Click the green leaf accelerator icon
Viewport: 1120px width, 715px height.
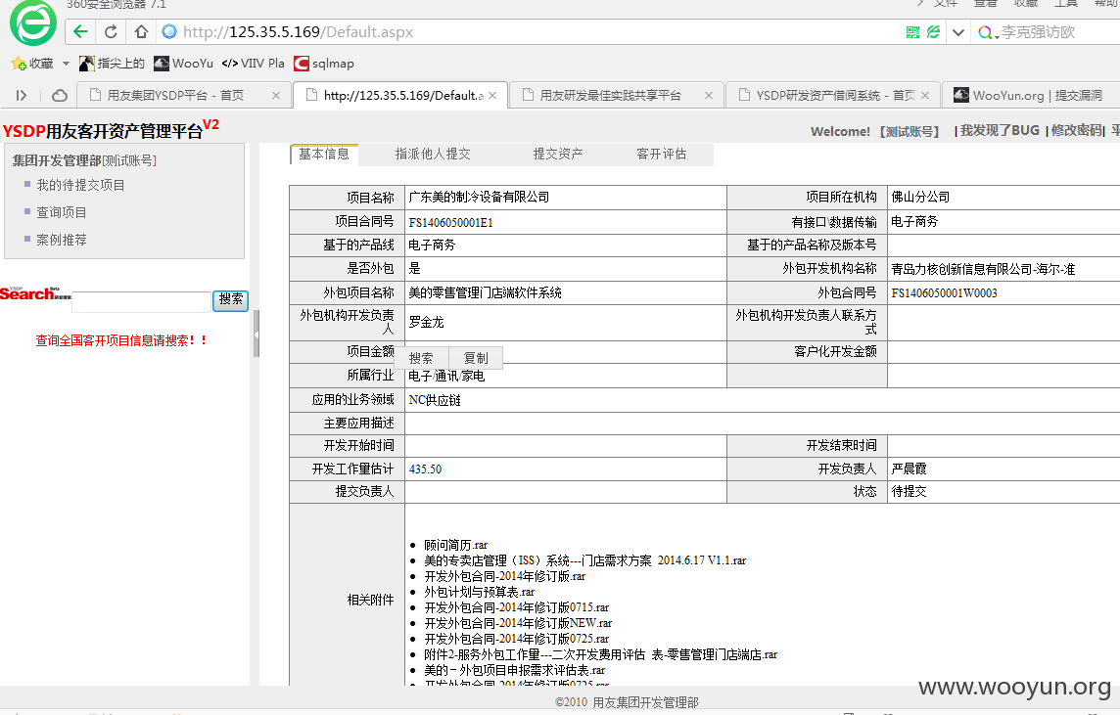[934, 32]
